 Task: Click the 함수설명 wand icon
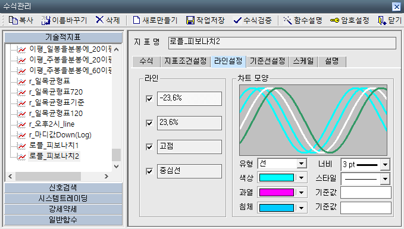[287, 20]
